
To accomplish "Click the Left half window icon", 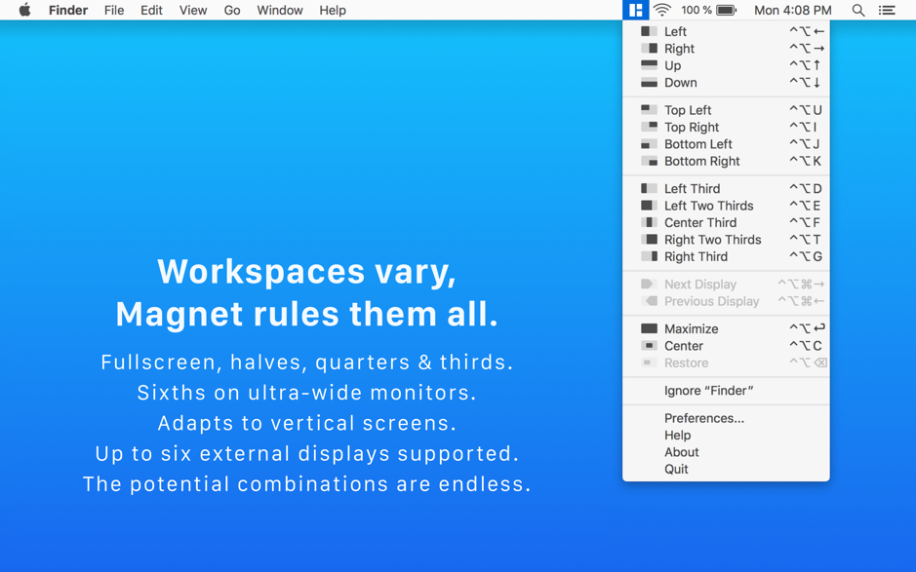I will click(649, 31).
